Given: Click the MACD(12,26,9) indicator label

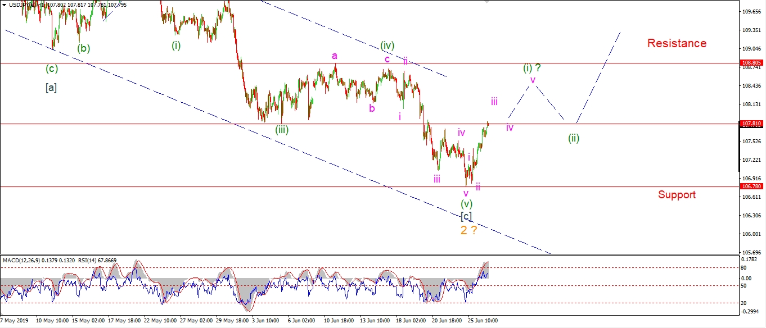Looking at the screenshot, I should [24, 260].
